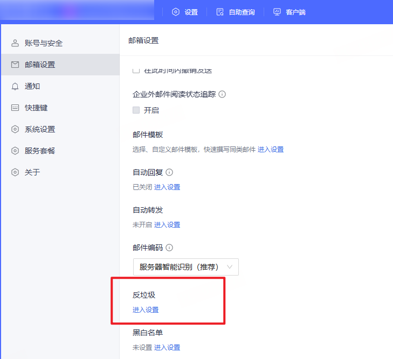Click the bell icon beside 通知
The height and width of the screenshot is (359, 393).
[x=15, y=86]
